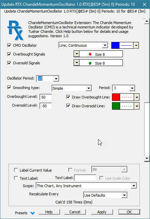150x219 pixels.
Task: Open Overbought Signals marker dropdown arrow
Action: point(77,54)
